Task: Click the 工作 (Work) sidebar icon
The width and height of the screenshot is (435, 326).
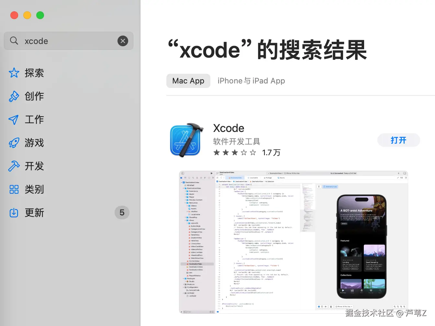Action: [x=14, y=119]
